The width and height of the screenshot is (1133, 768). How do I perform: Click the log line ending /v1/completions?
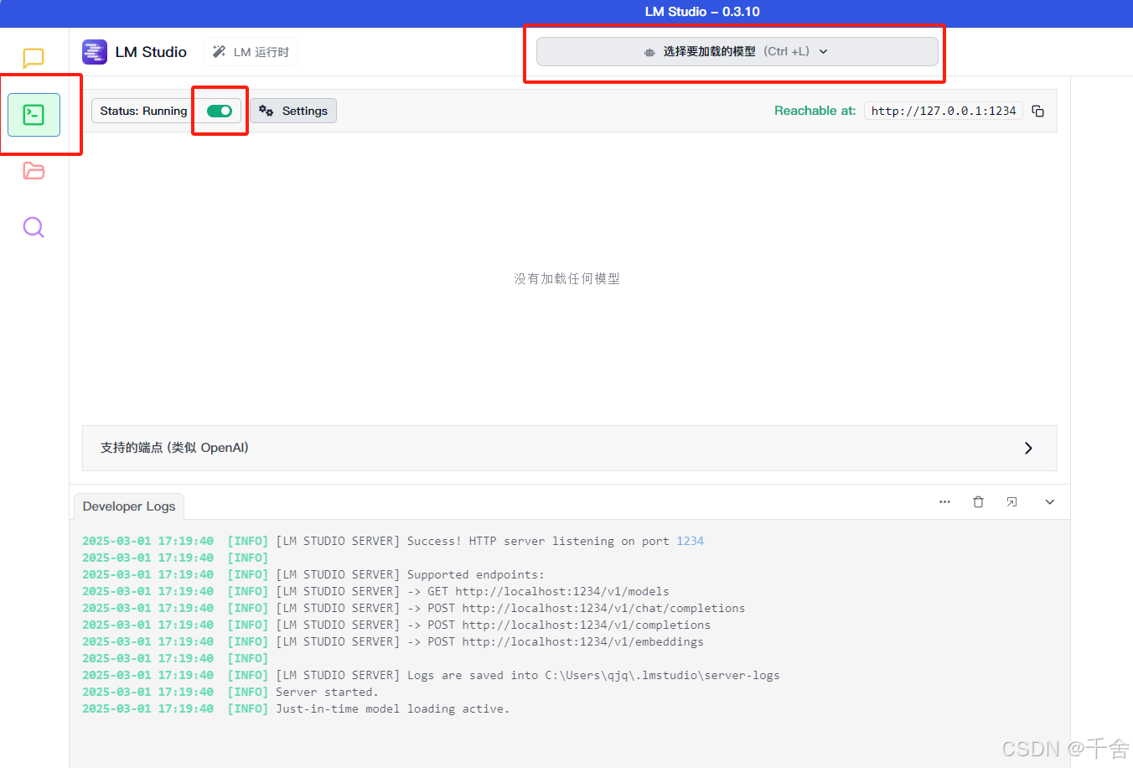396,625
